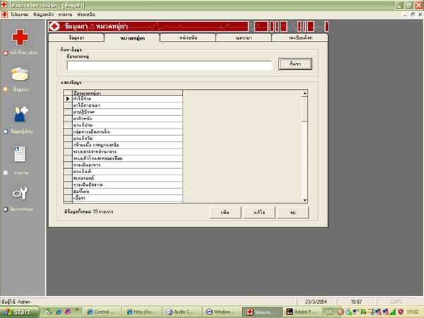Click the report document icon in sidebar
The image size is (424, 318).
[21, 153]
